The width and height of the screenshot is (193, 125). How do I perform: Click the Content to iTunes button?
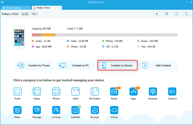(34, 65)
